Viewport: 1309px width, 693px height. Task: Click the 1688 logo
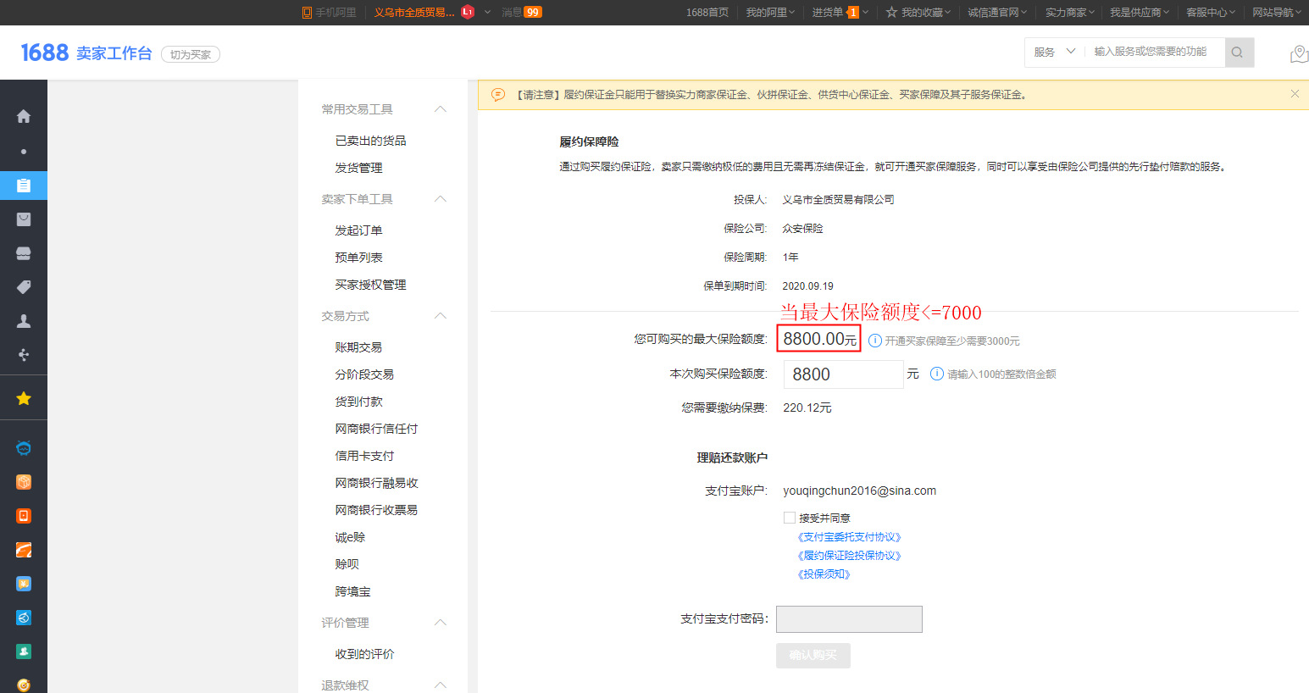[x=44, y=53]
